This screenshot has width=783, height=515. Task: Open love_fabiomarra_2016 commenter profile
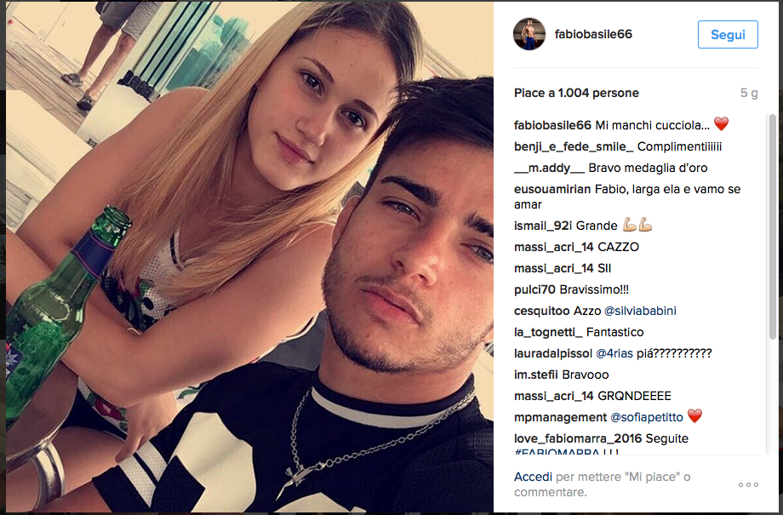[x=578, y=438]
